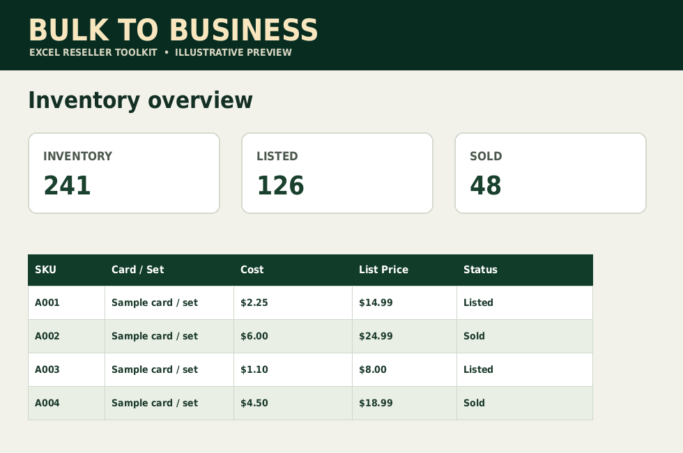Select the A001 SKU cell

coord(66,302)
